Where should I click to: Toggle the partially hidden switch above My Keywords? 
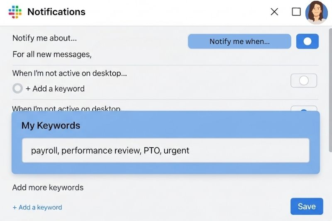(x=304, y=109)
